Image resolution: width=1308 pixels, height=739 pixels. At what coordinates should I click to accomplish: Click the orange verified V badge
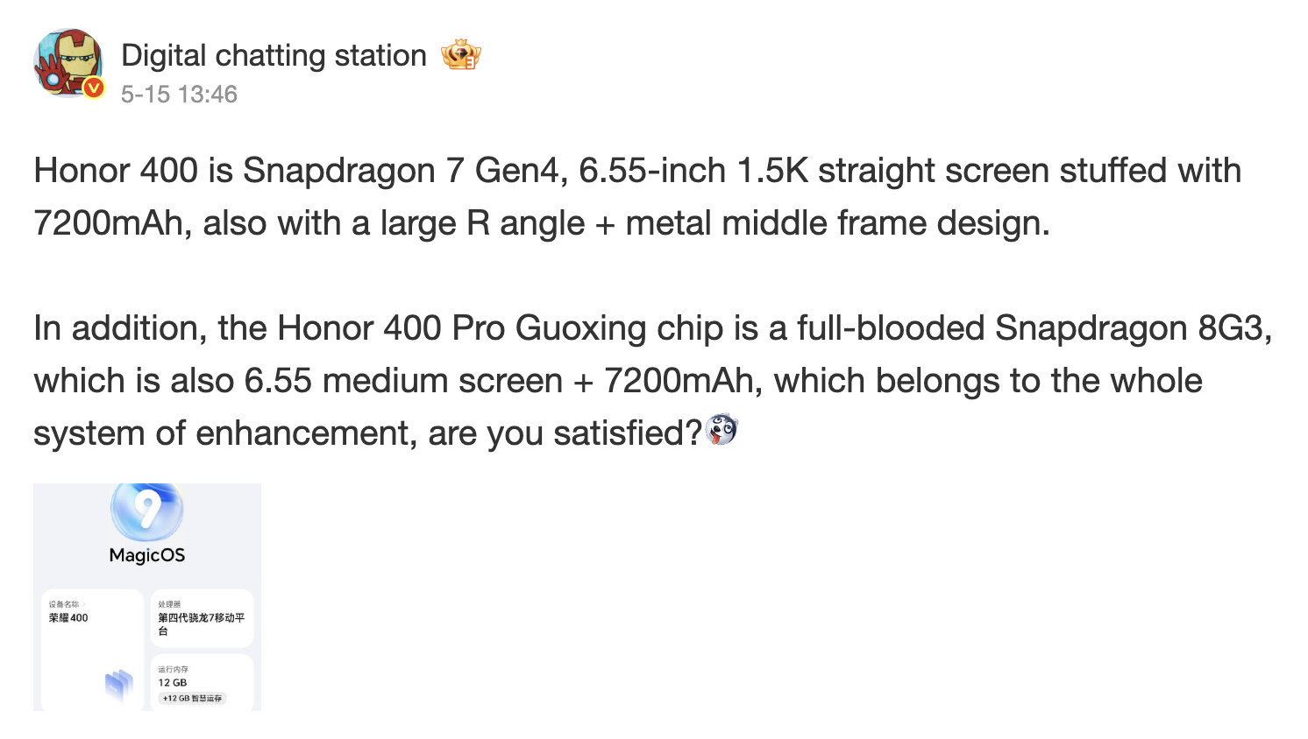pos(93,88)
